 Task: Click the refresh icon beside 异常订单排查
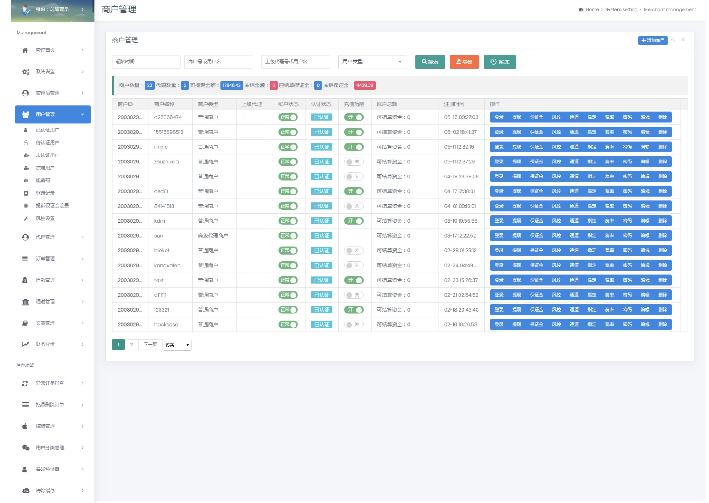point(25,383)
